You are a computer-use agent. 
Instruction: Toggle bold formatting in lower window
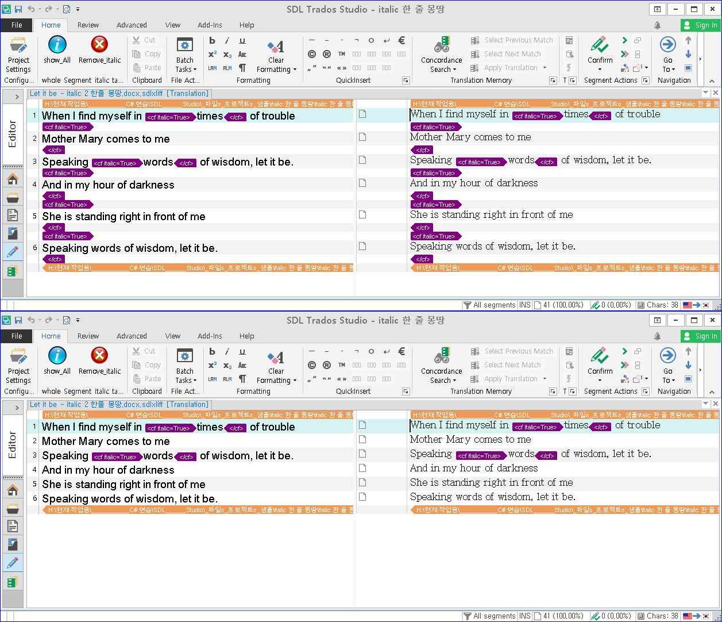pyautogui.click(x=213, y=351)
